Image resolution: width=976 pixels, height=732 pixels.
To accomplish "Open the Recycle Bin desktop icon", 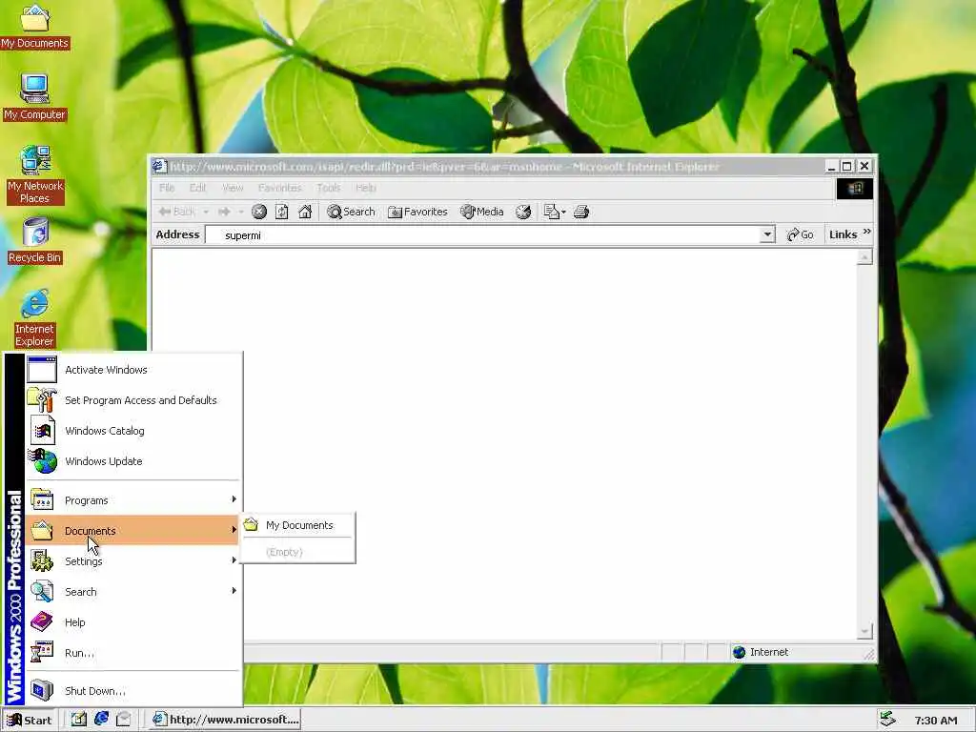I will coord(35,241).
